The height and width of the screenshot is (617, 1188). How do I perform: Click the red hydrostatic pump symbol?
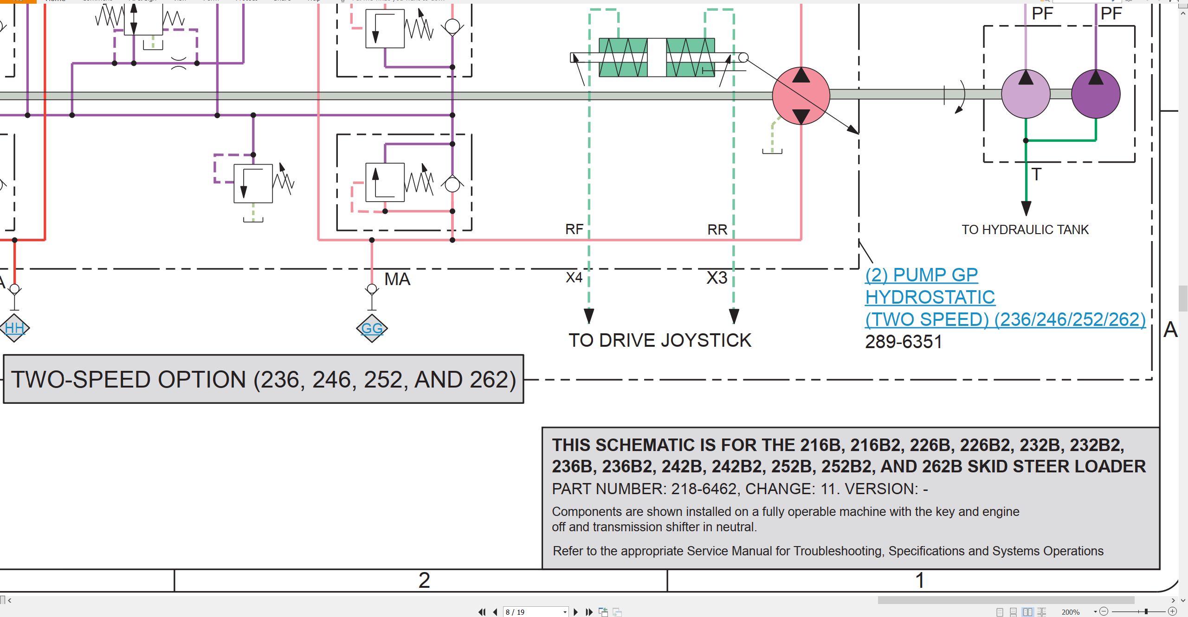(x=801, y=95)
